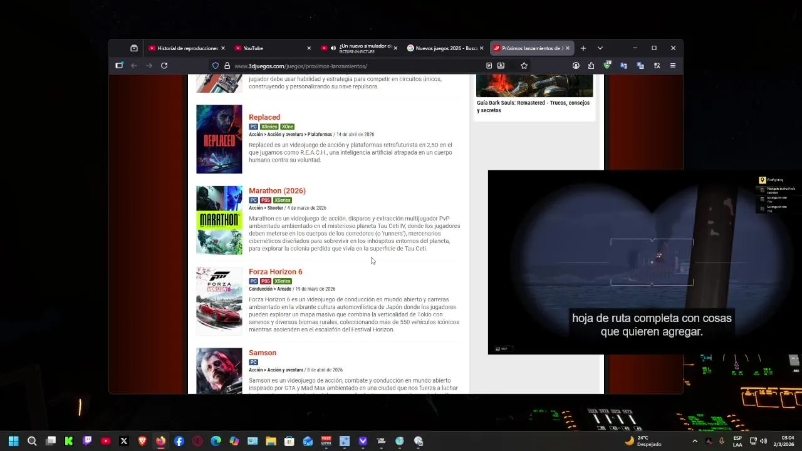Toggle reader view in the address bar
The height and width of the screenshot is (451, 802).
tap(489, 66)
